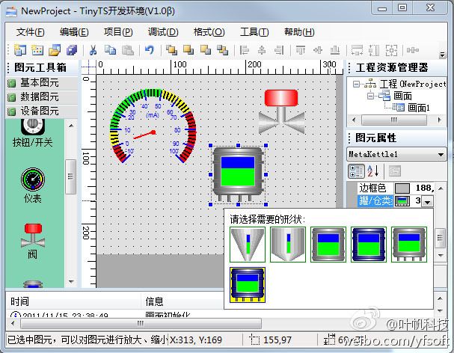Click the project tree horizontal scrollbar thumb
Screen dimensions: 454x353
tap(394, 120)
